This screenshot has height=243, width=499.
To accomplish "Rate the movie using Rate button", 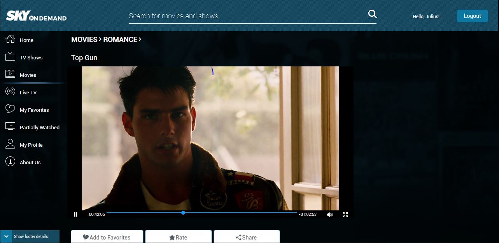I will point(179,237).
